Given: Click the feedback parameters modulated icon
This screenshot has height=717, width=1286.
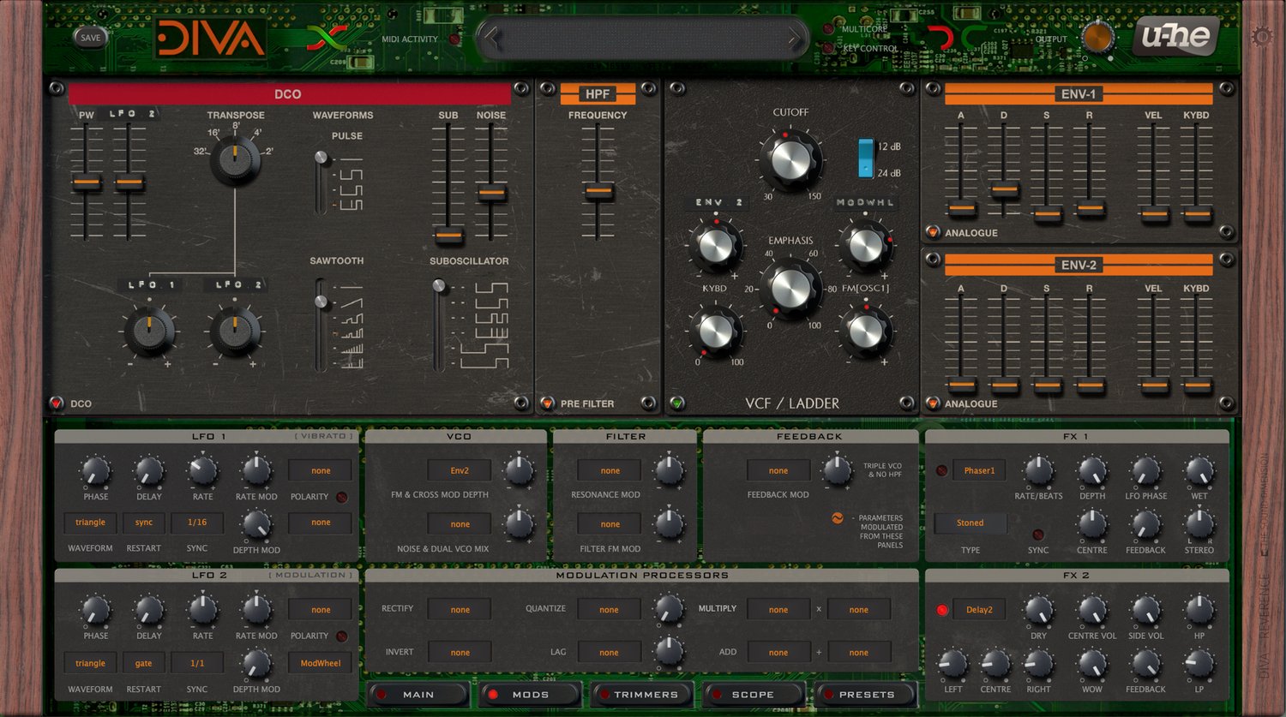Looking at the screenshot, I should click(838, 518).
